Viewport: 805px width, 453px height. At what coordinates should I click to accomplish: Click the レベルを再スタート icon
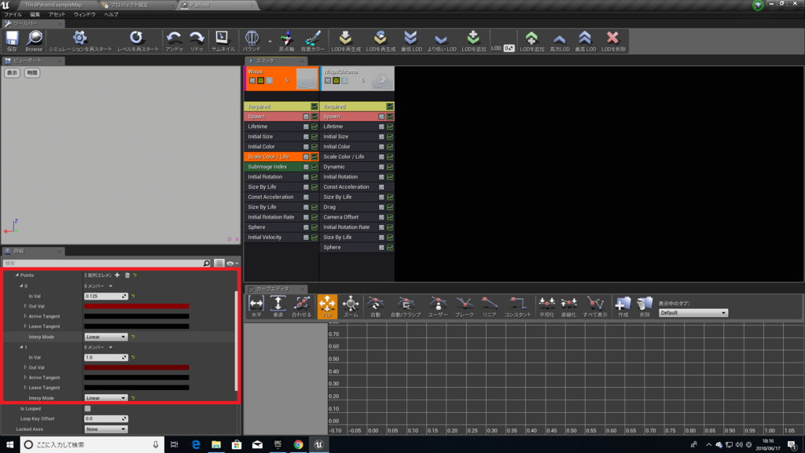(x=138, y=41)
